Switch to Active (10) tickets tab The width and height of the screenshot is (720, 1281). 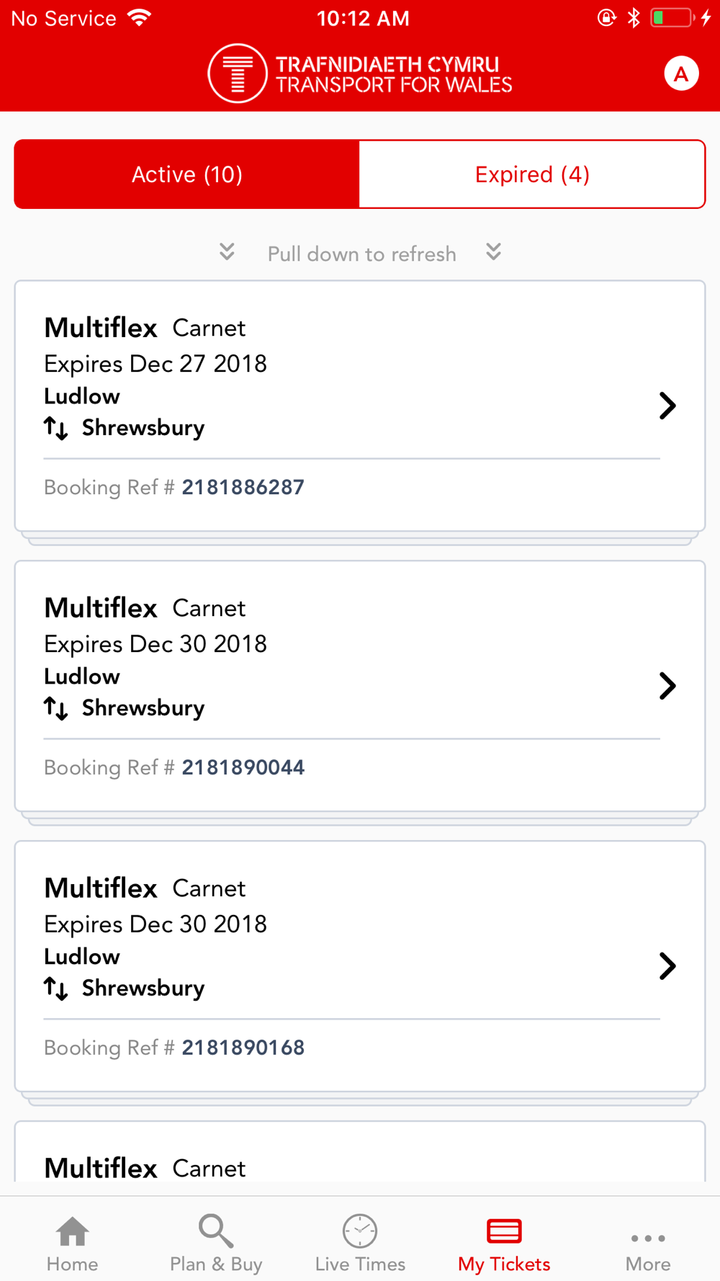coord(187,174)
